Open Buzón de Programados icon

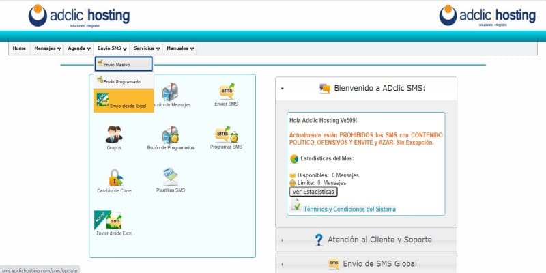pos(170,134)
